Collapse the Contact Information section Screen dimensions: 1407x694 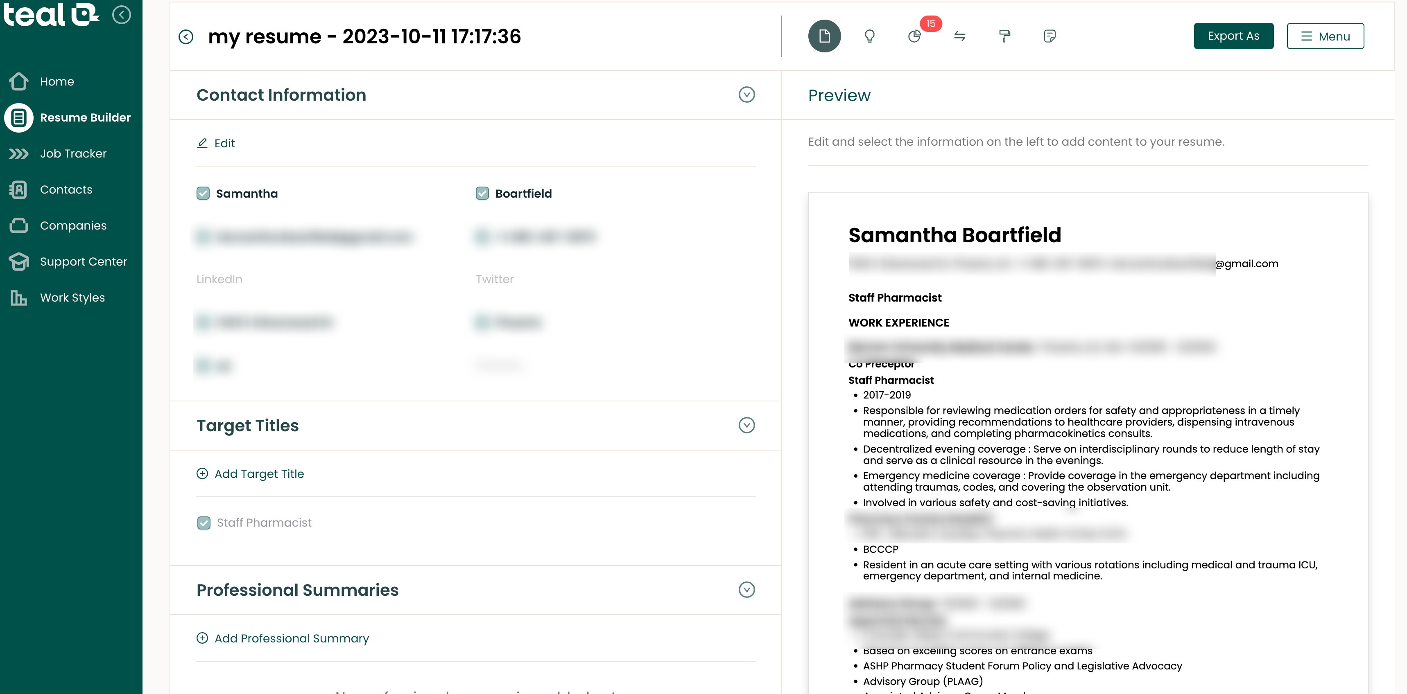pos(746,95)
